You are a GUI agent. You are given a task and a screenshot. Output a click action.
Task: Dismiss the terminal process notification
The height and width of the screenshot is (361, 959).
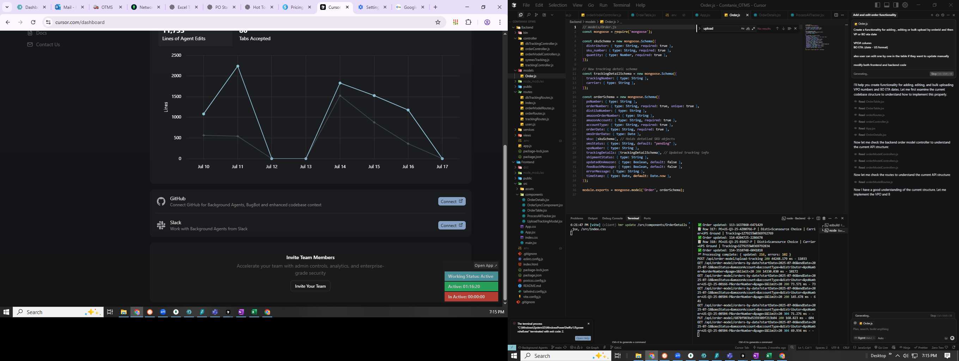point(588,324)
